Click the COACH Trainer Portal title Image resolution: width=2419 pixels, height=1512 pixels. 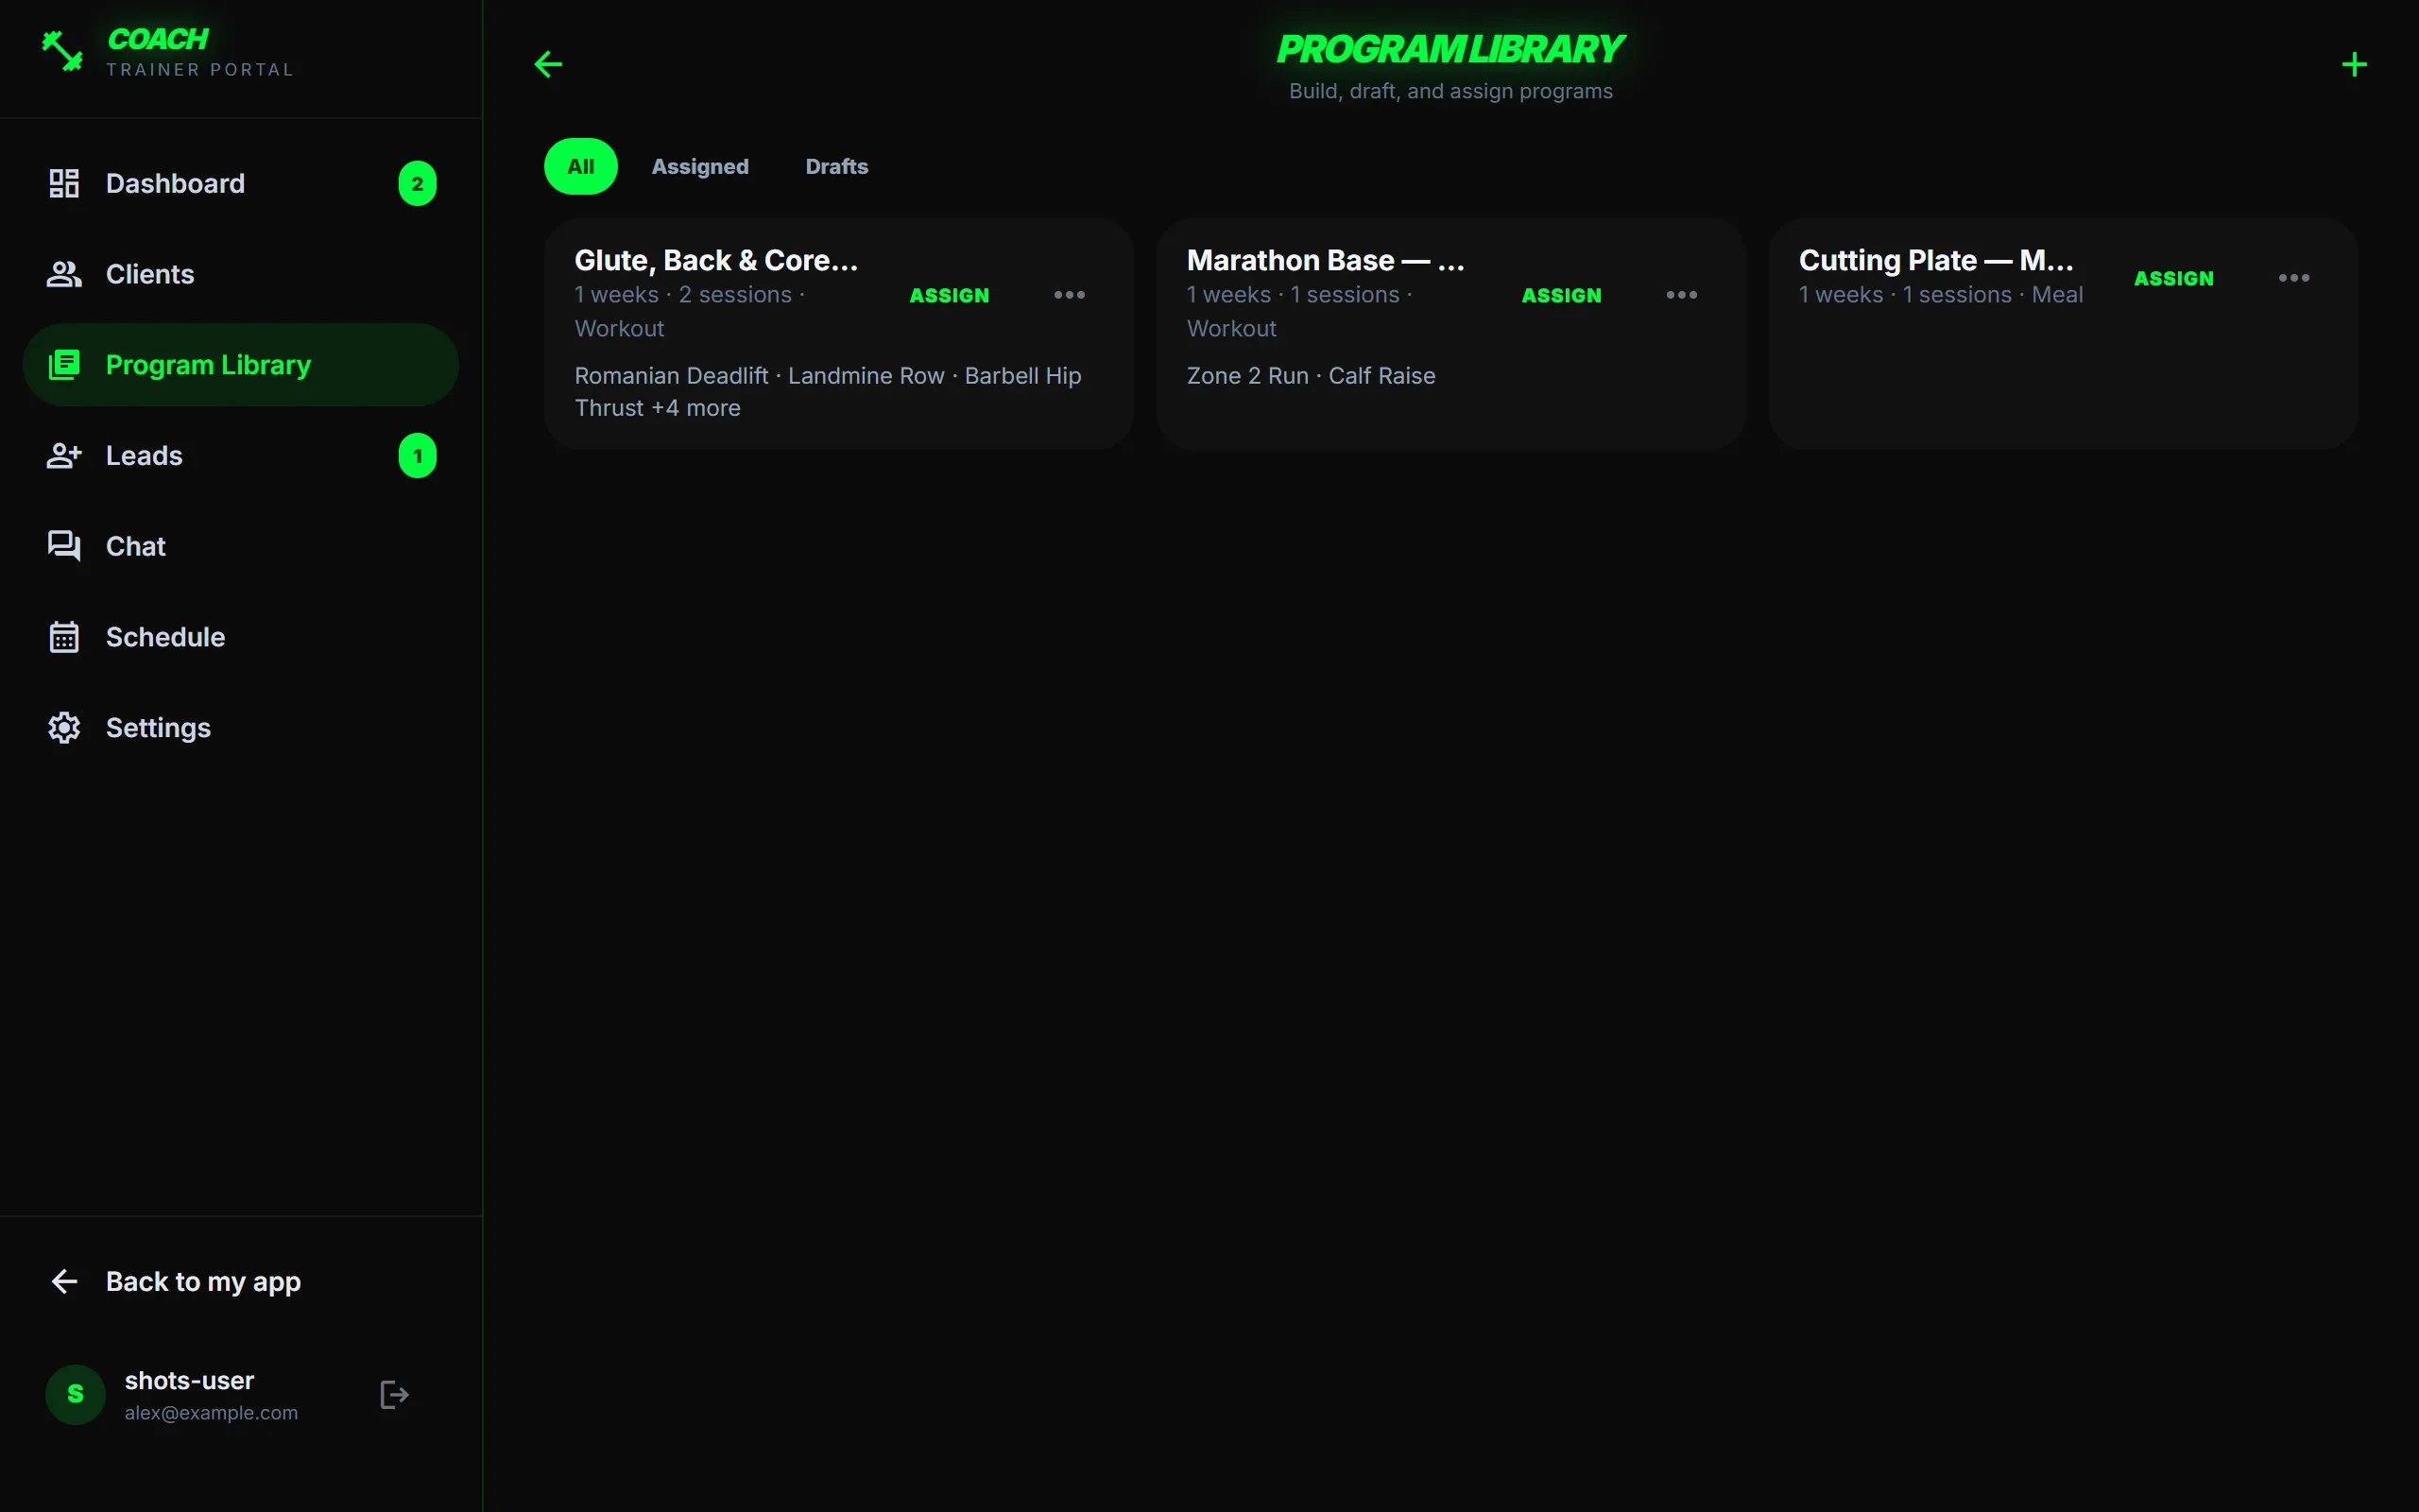pos(200,51)
